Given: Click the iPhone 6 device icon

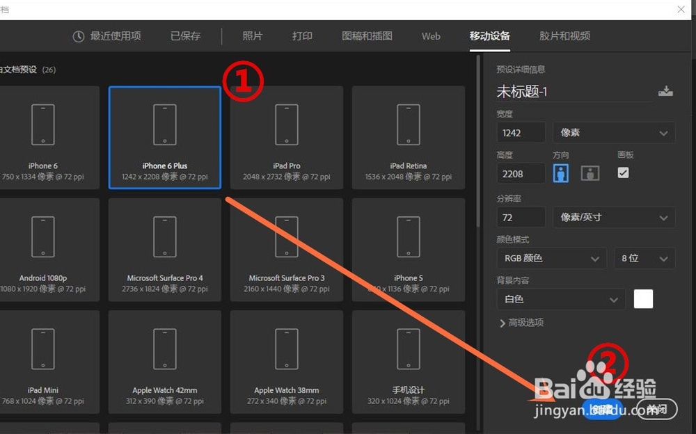Looking at the screenshot, I should pos(43,124).
